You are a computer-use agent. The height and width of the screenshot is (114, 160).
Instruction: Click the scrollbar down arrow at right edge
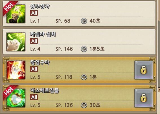(159, 90)
